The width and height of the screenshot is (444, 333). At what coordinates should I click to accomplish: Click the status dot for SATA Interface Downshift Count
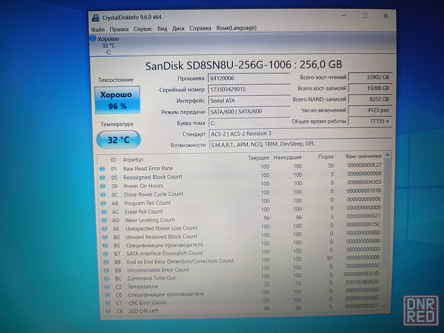click(x=106, y=254)
